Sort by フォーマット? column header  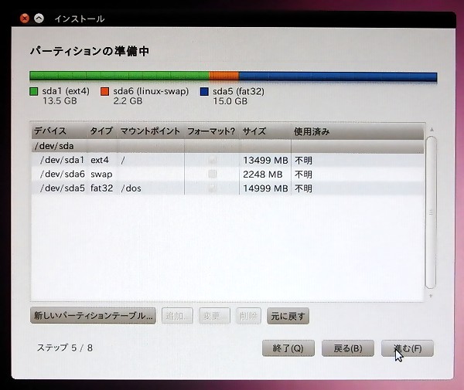coord(212,131)
